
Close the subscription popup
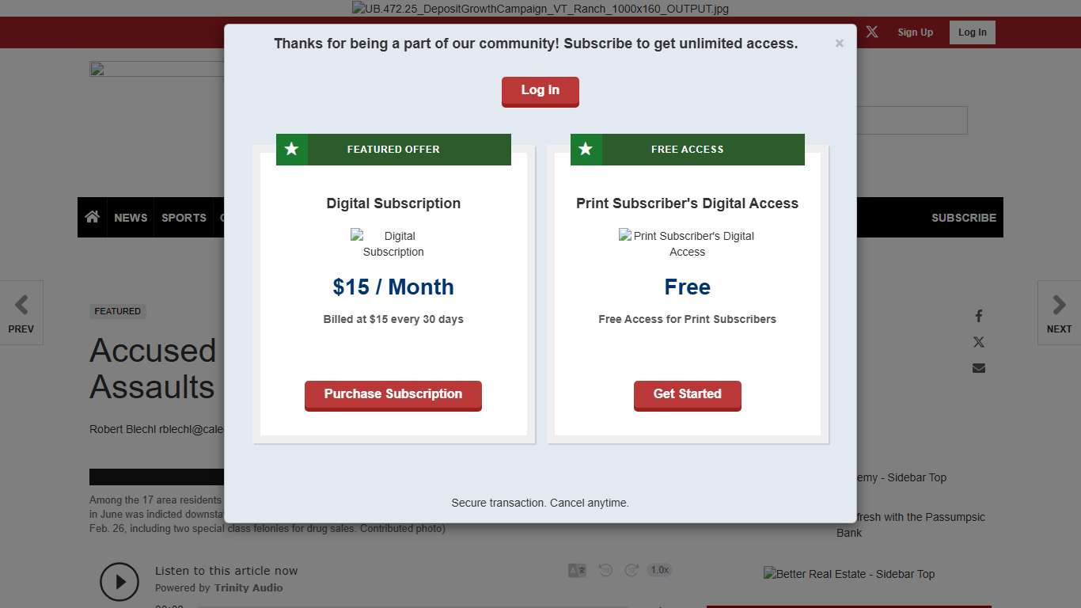pos(840,44)
